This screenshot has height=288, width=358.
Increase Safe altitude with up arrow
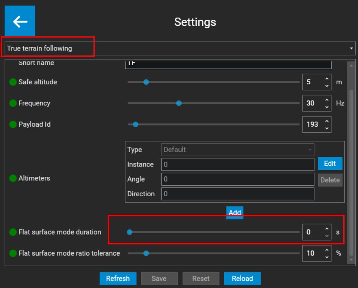(327, 78)
